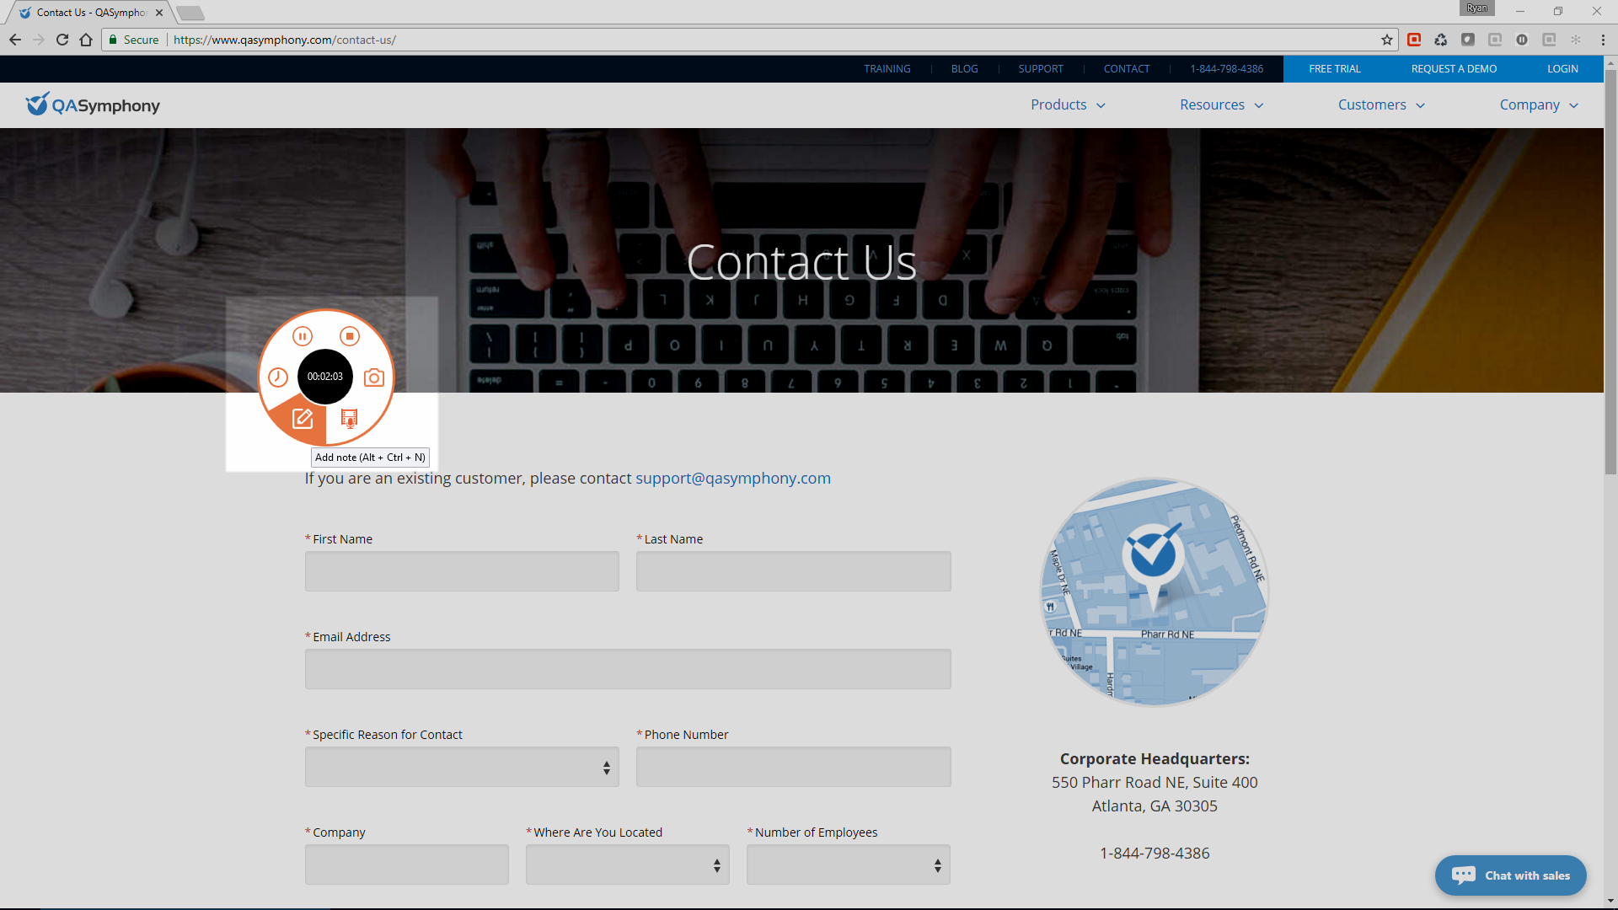Open Chrome three-dot menu
Screen dimensions: 1618x910
[x=1603, y=40]
